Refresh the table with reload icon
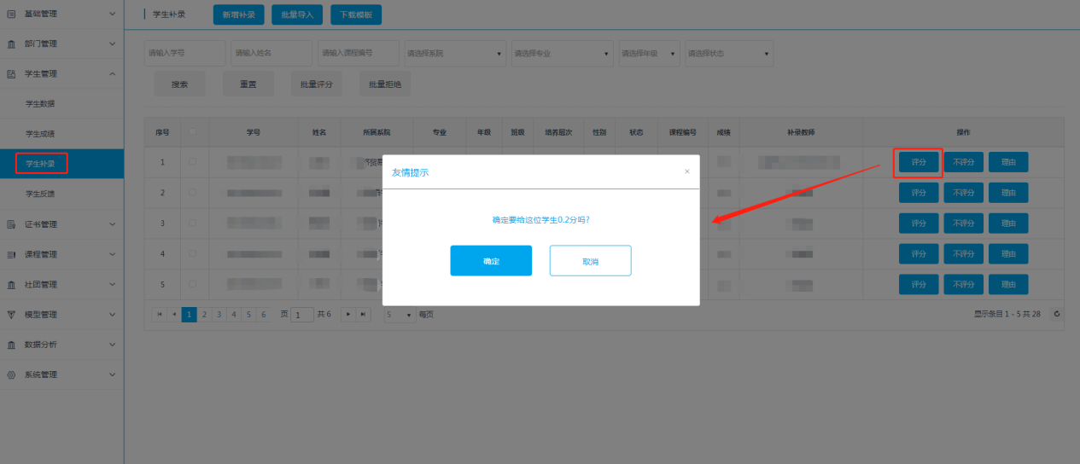This screenshot has height=464, width=1080. click(x=1057, y=314)
